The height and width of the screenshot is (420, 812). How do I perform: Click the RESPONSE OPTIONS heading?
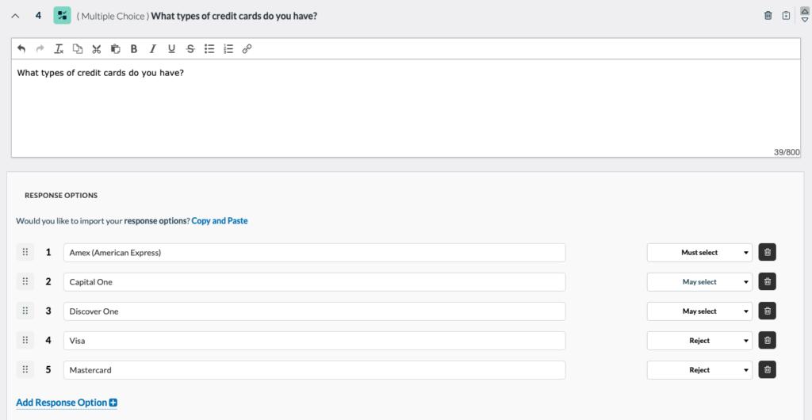[61, 196]
